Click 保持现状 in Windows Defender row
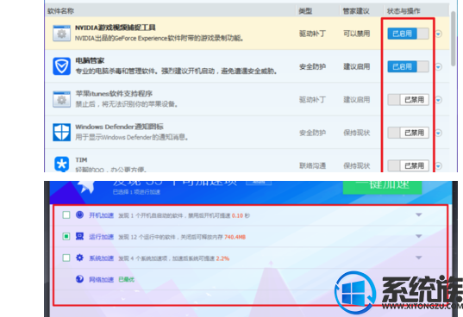Screen dimensions: 463x317 click(356, 133)
